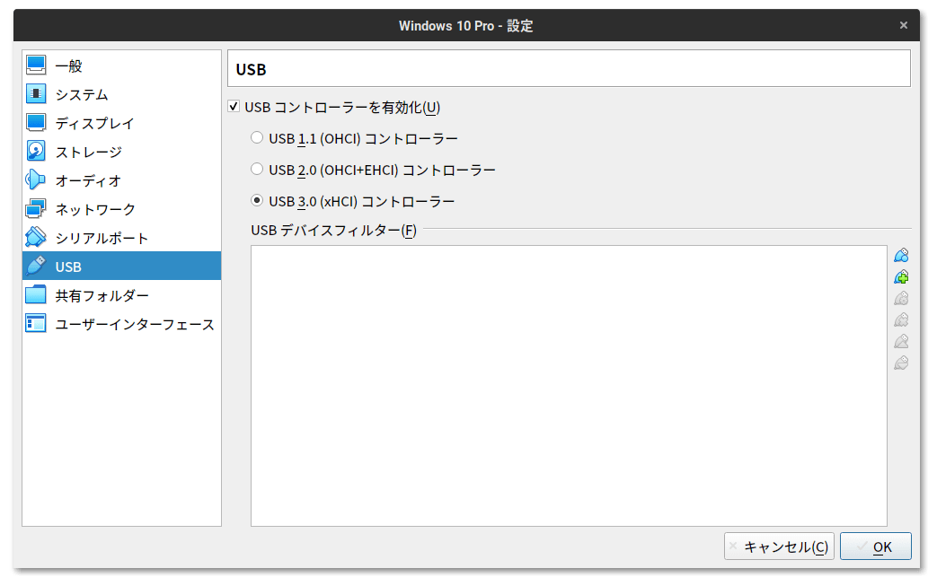Open 共有フォルダー settings
The width and height of the screenshot is (937, 586).
coord(121,294)
